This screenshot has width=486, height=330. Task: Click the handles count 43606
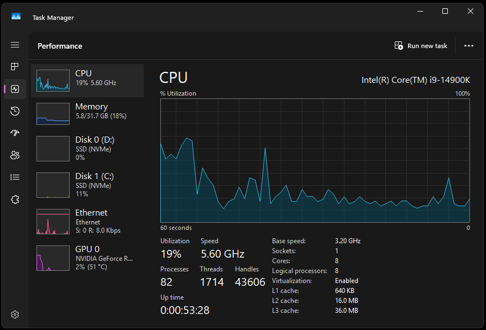(x=250, y=282)
